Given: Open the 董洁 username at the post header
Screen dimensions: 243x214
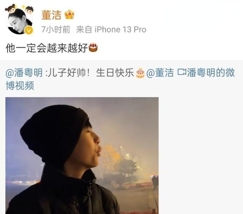Looking at the screenshot, I should [x=51, y=15].
